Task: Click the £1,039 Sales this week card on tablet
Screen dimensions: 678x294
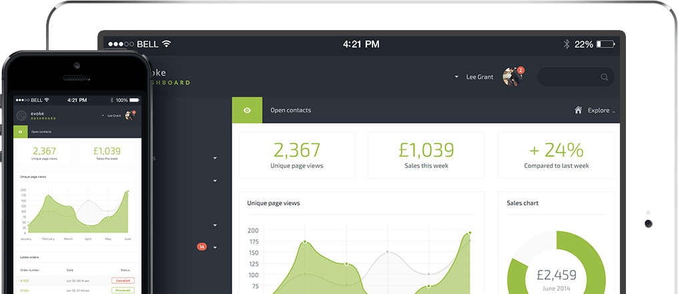Action: pyautogui.click(x=426, y=155)
